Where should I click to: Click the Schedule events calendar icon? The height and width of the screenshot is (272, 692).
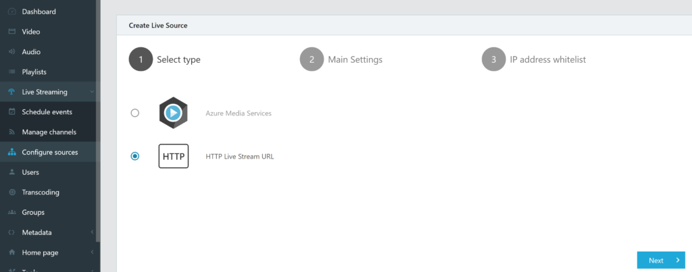tap(12, 112)
